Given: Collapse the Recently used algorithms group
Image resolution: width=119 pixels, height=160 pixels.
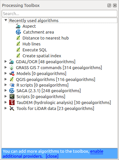Looking at the screenshot, I should click(6, 20).
